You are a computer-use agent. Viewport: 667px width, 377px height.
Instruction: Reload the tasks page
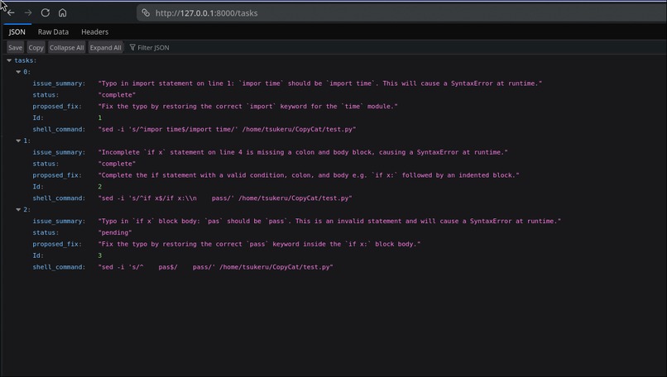[45, 12]
